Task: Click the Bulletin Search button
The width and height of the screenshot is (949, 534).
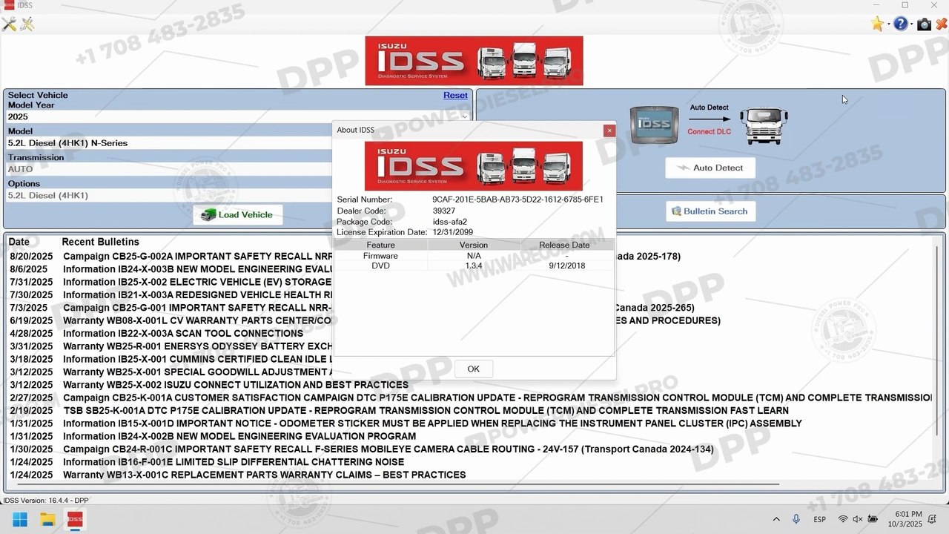Action: [x=710, y=211]
